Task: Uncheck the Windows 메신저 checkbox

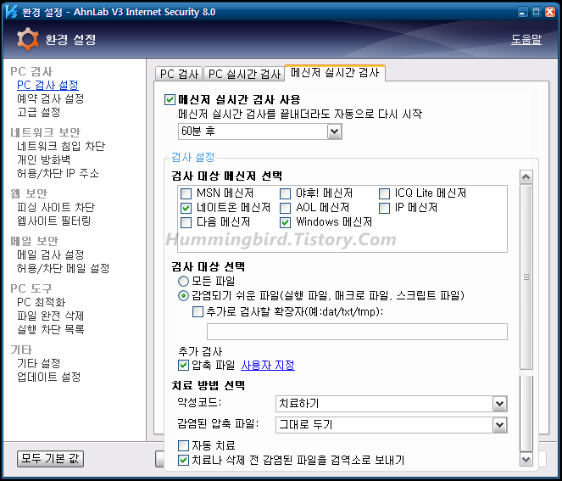Action: click(286, 222)
